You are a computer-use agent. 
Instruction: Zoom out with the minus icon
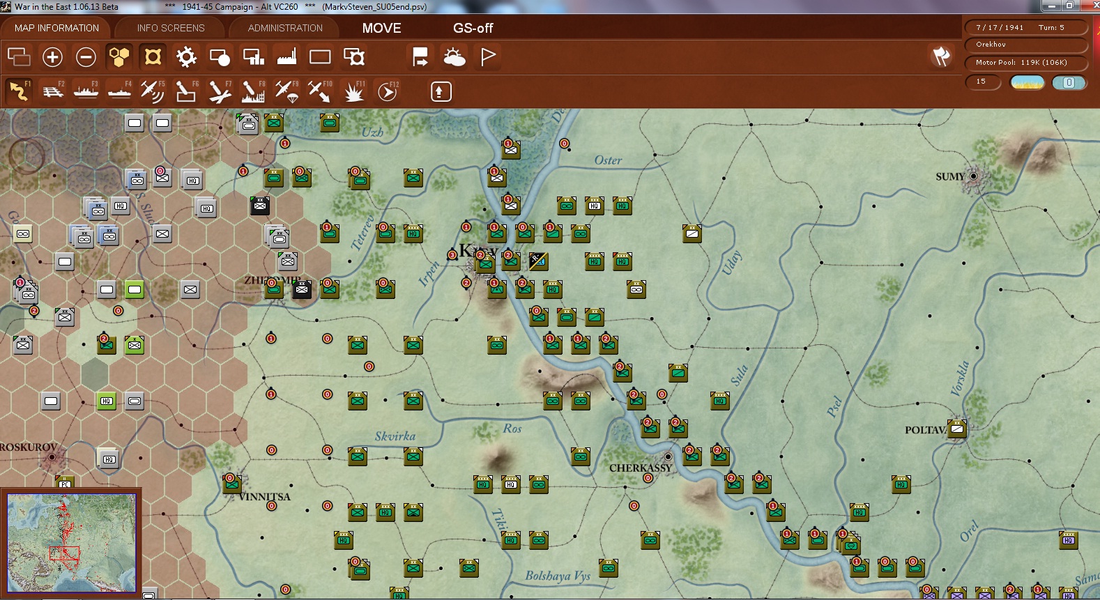pyautogui.click(x=86, y=56)
